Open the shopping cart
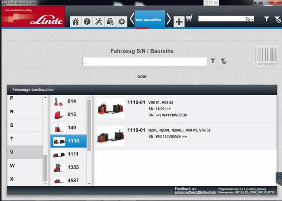 (x=189, y=18)
